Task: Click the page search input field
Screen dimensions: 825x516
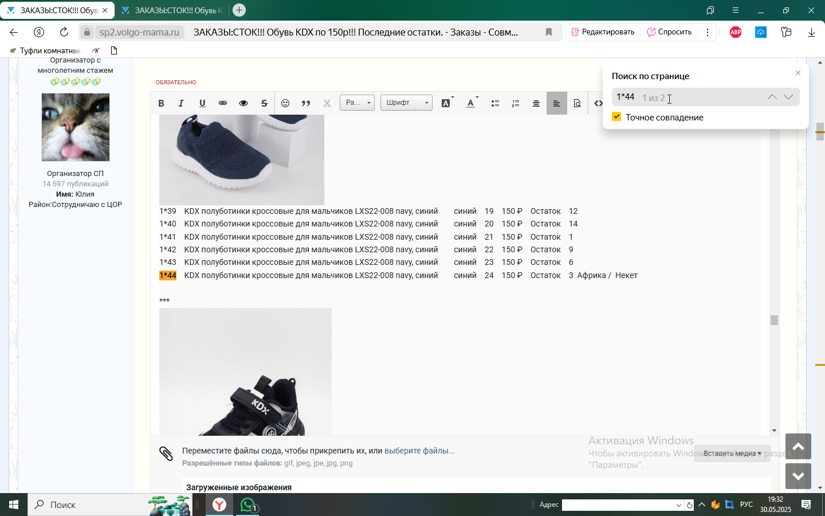Action: 687,97
